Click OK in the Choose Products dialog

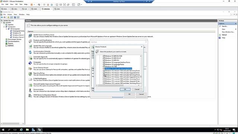(125, 89)
